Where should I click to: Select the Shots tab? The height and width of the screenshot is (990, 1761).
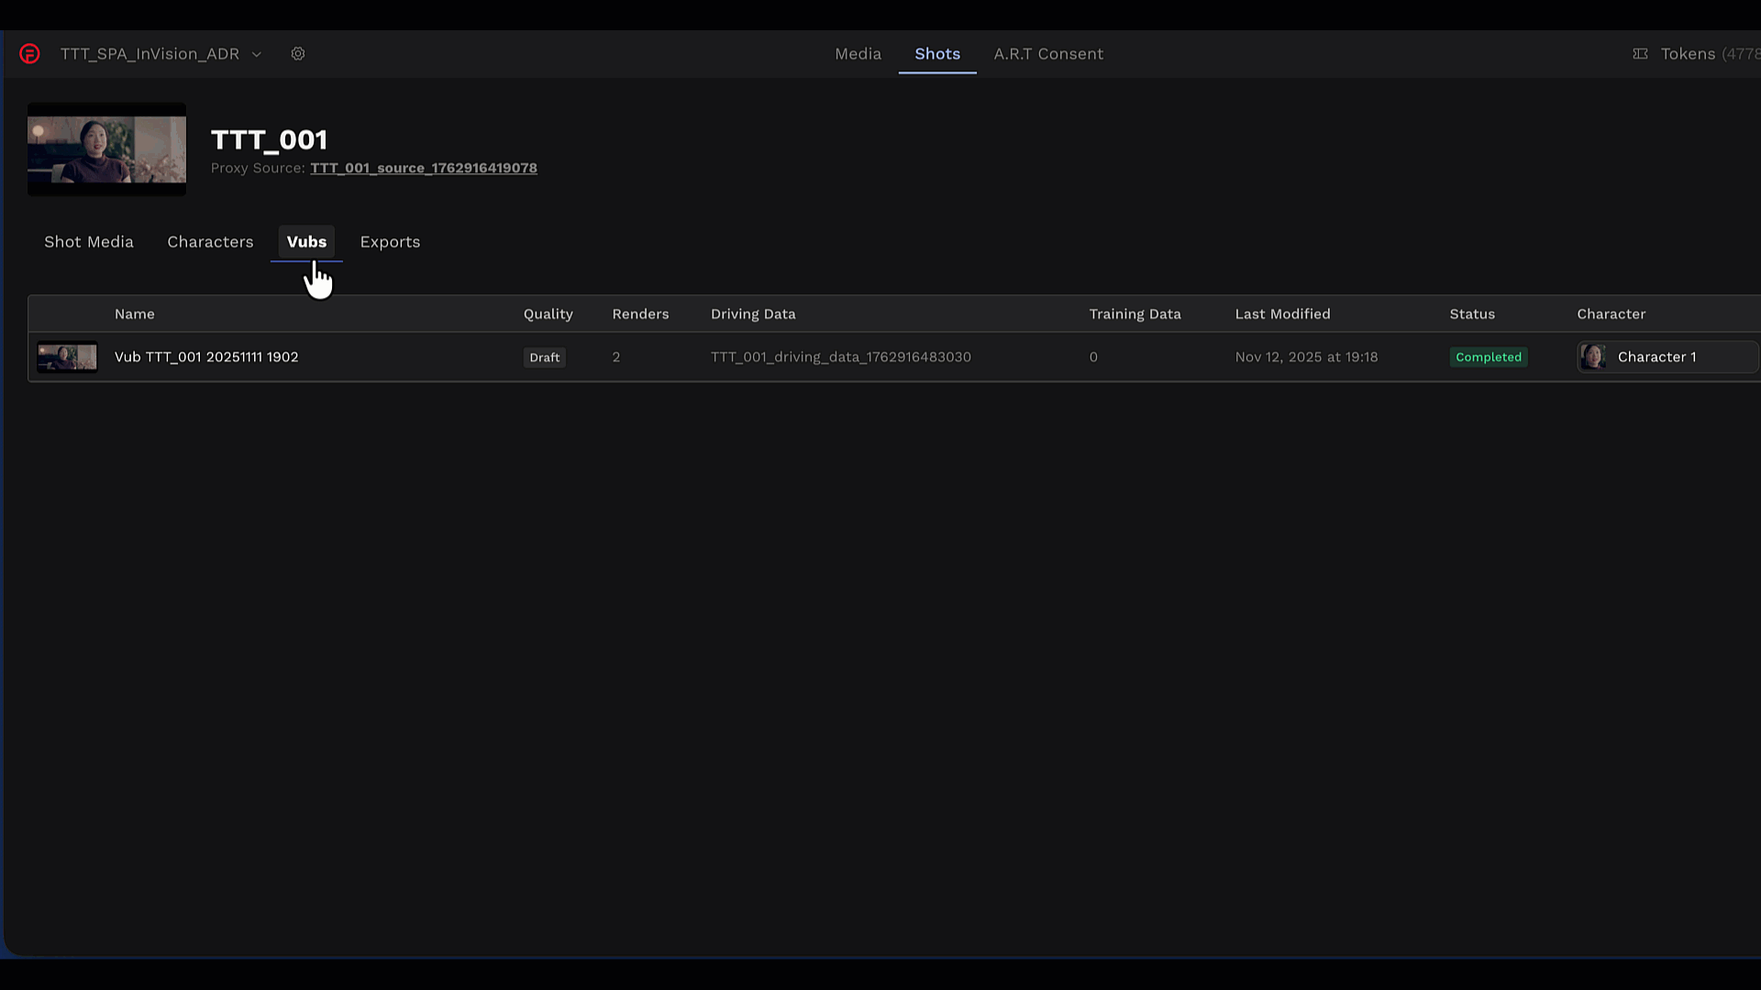pos(936,54)
